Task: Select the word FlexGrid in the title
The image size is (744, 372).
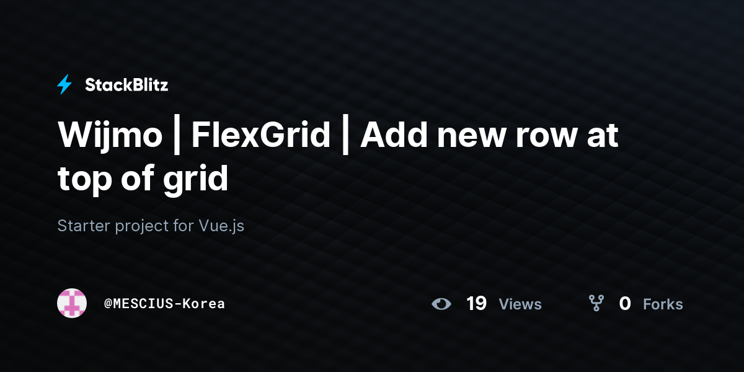Action: pyautogui.click(x=260, y=135)
